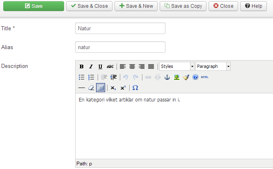Toggle italic formatting in editor
The width and height of the screenshot is (273, 169).
pyautogui.click(x=91, y=66)
